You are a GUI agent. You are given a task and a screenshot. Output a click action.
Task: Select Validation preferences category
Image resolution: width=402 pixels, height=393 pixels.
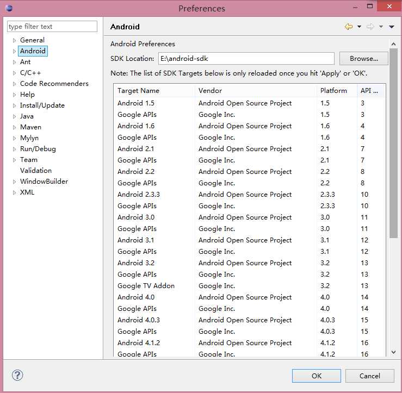pyautogui.click(x=36, y=171)
